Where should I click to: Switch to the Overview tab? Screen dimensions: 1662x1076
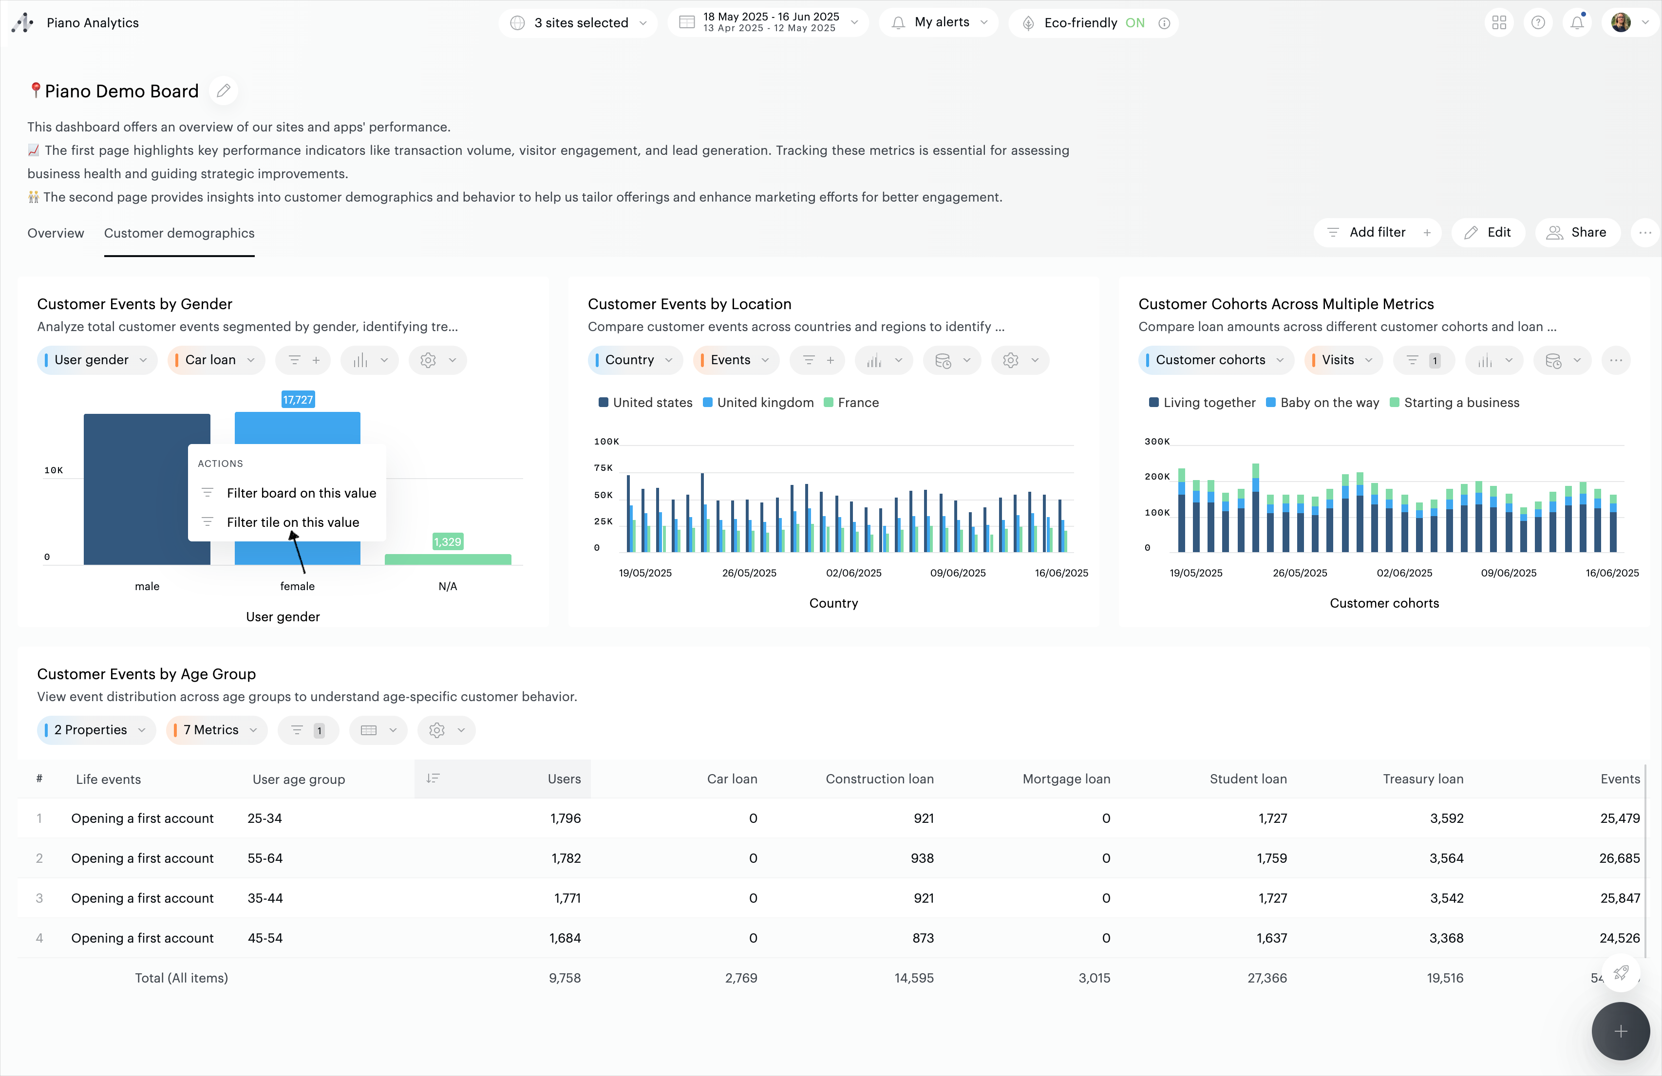point(55,233)
